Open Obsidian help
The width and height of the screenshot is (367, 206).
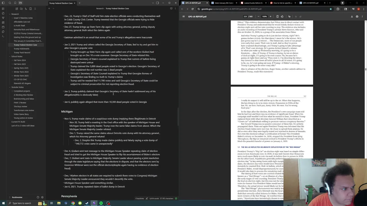(38, 197)
